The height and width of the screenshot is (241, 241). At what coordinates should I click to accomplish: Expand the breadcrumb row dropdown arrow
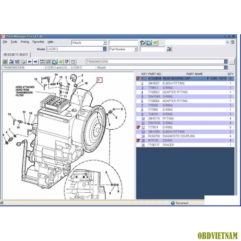click(x=226, y=67)
